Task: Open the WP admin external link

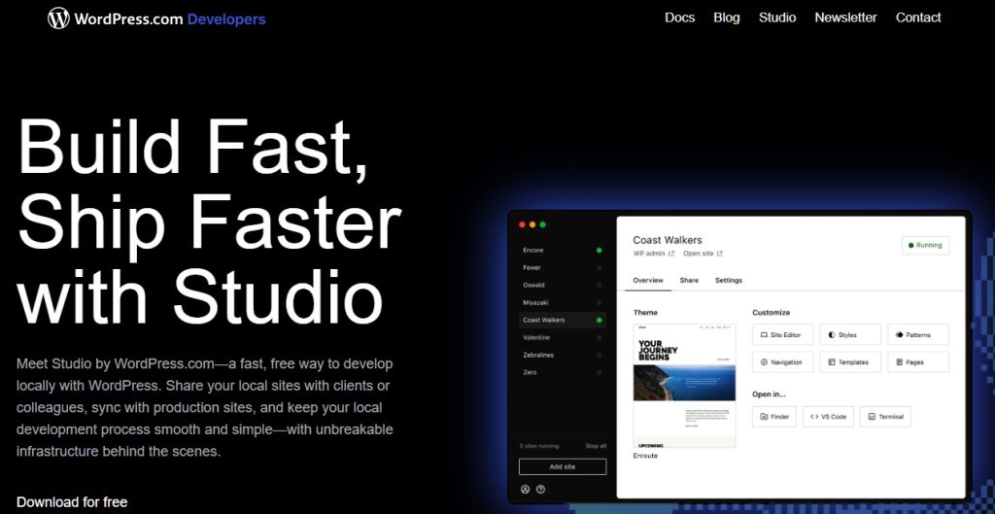Action: coord(653,254)
